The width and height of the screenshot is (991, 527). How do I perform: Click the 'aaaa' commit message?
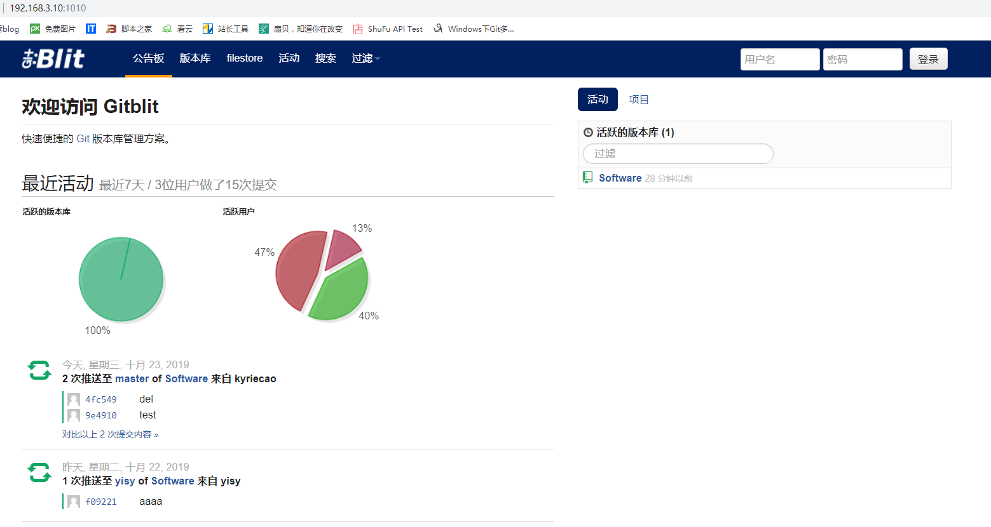[x=151, y=501]
